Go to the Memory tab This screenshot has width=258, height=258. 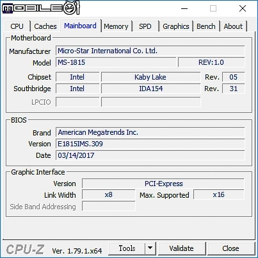116,26
